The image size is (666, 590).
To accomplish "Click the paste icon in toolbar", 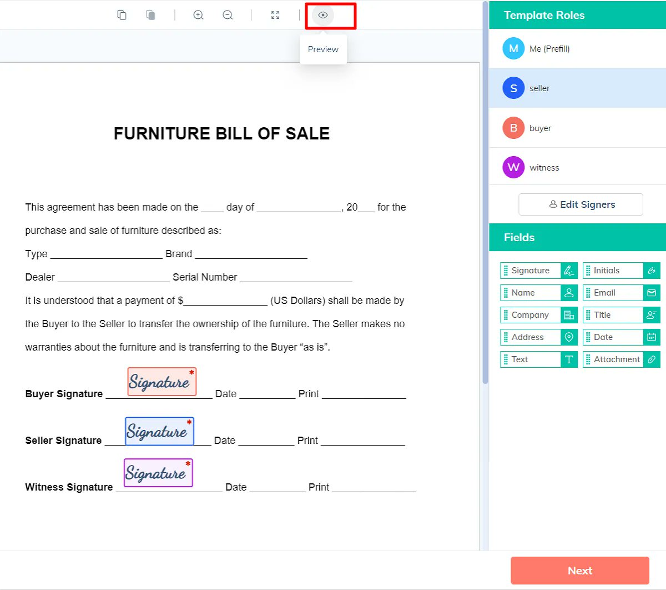I will [150, 15].
